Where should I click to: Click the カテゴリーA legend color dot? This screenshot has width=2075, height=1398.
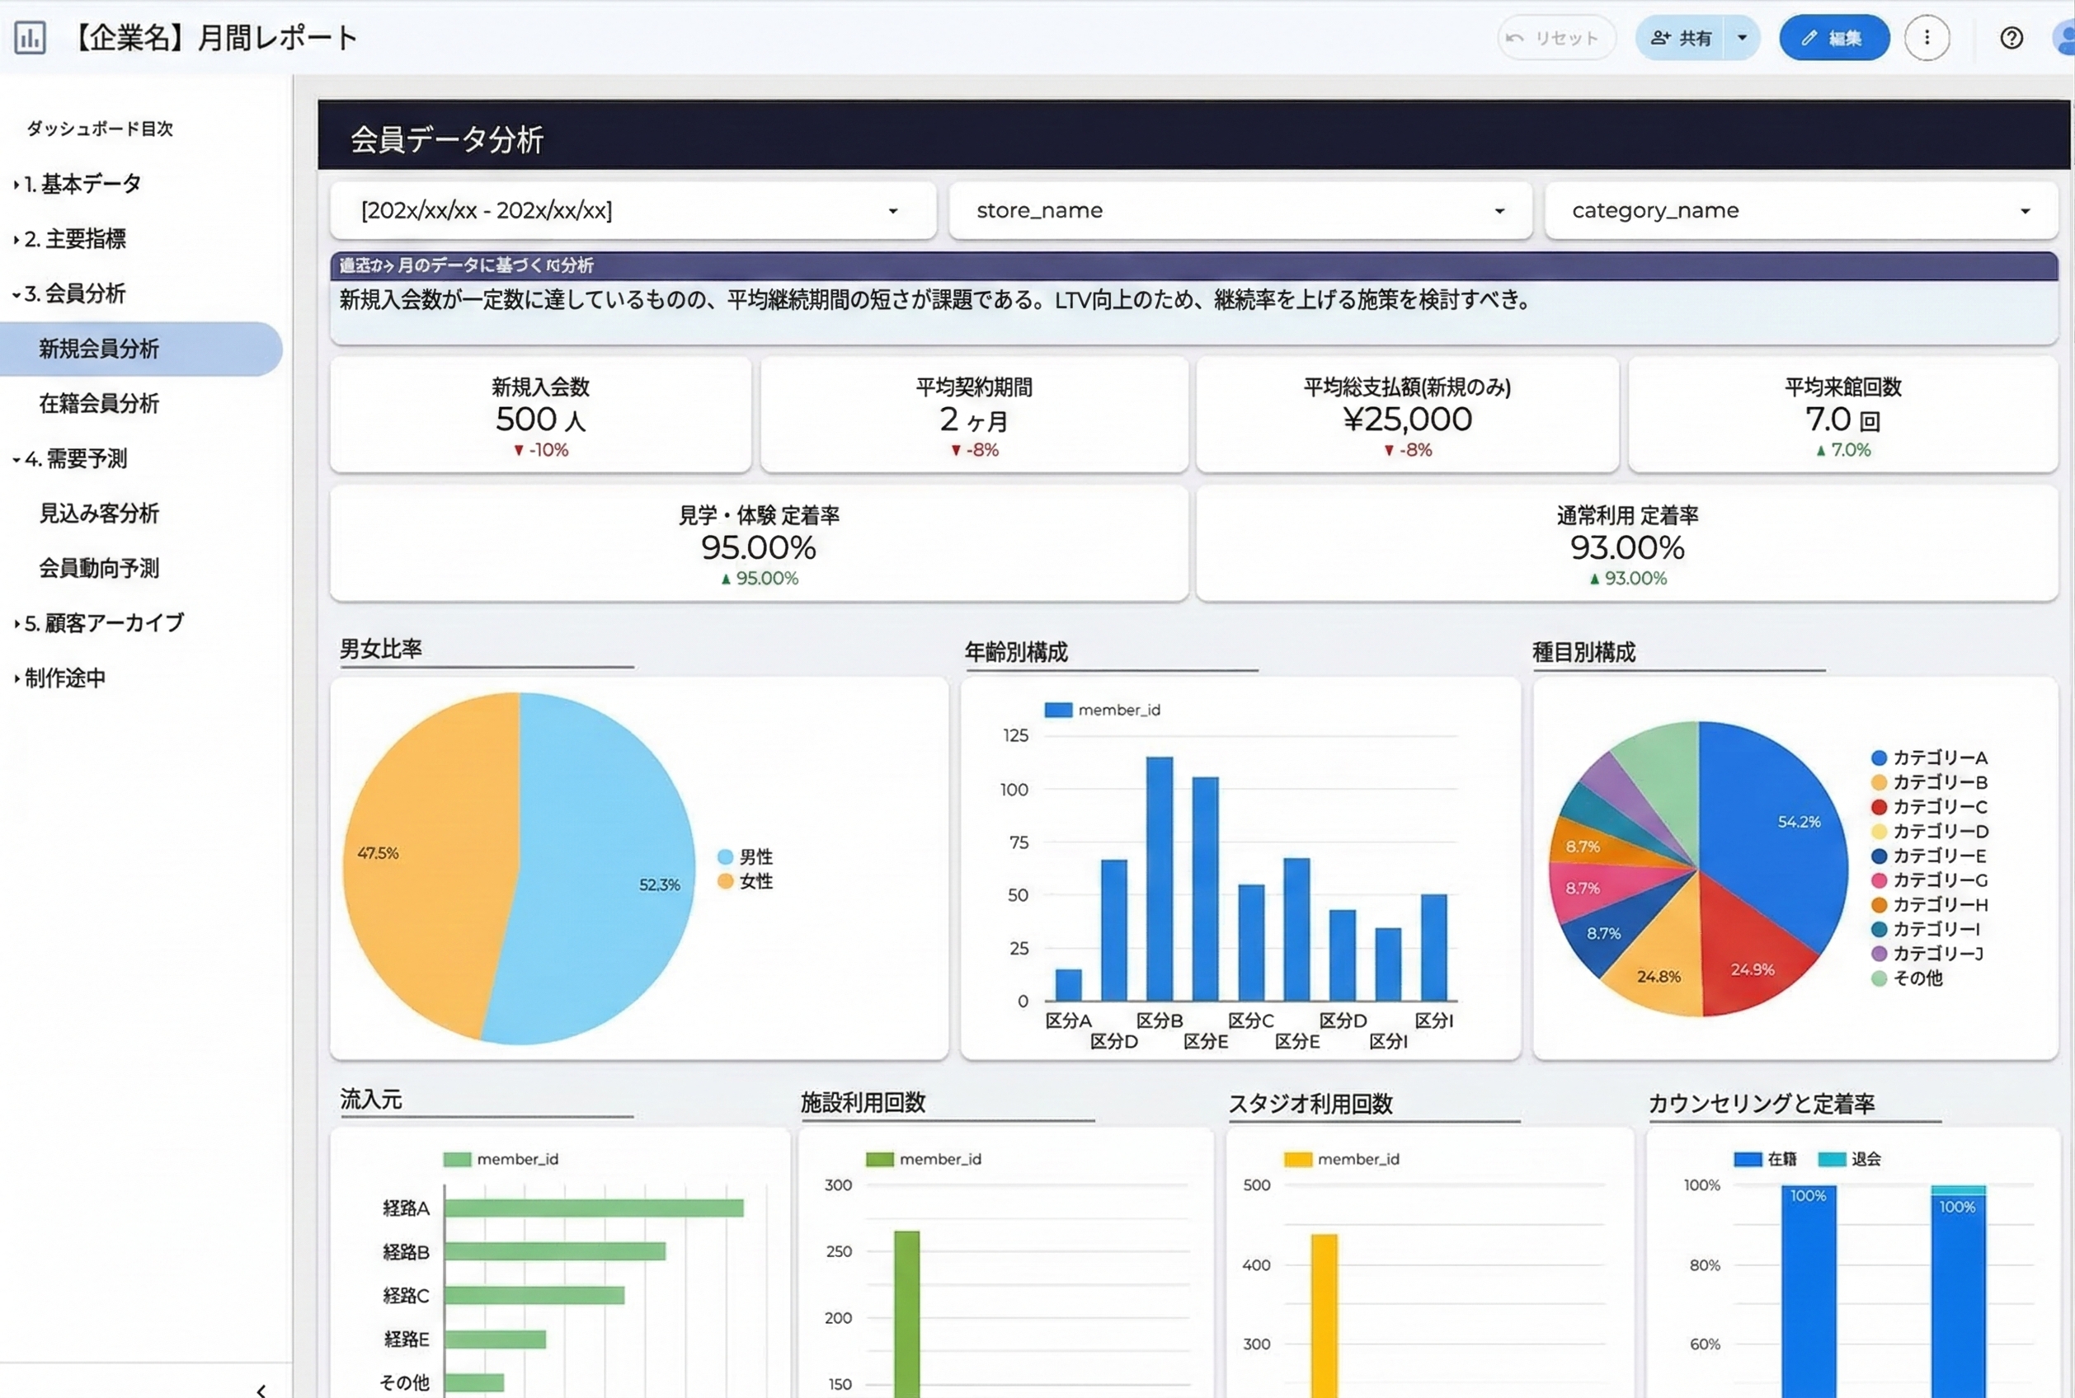click(x=1879, y=758)
